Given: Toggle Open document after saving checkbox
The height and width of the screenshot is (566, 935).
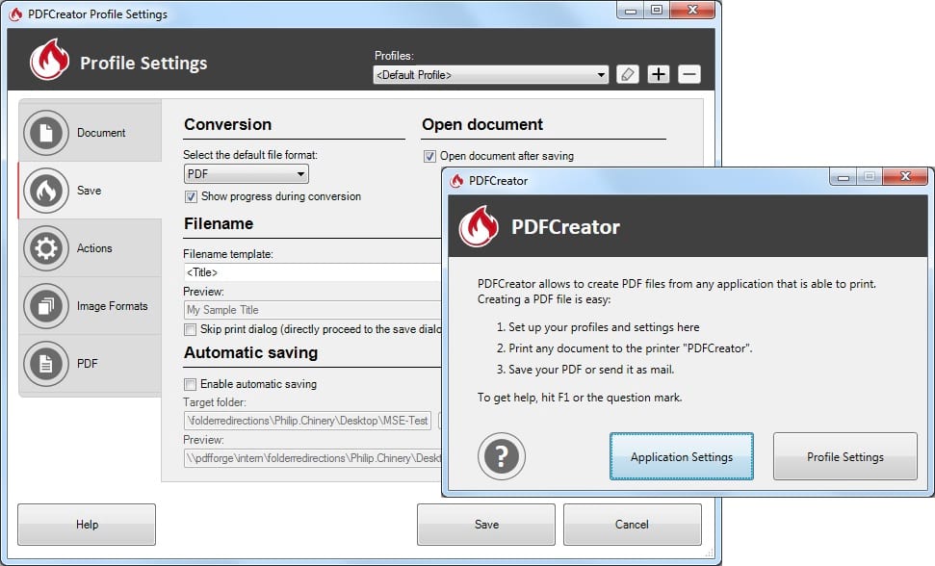Looking at the screenshot, I should point(429,156).
